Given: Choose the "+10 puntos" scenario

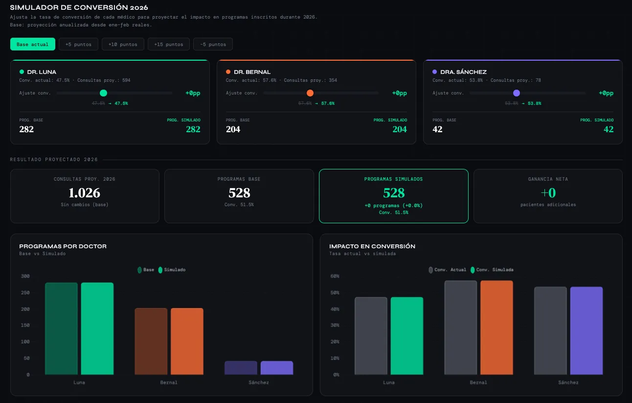Looking at the screenshot, I should pyautogui.click(x=123, y=44).
